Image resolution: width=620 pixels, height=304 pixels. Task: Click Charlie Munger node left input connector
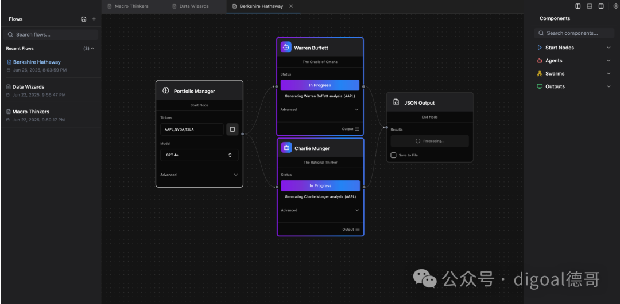(277, 187)
